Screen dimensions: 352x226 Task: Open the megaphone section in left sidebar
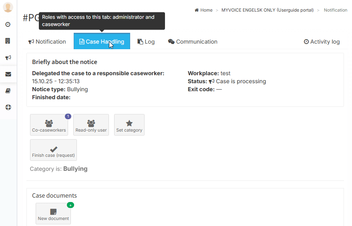point(8,58)
